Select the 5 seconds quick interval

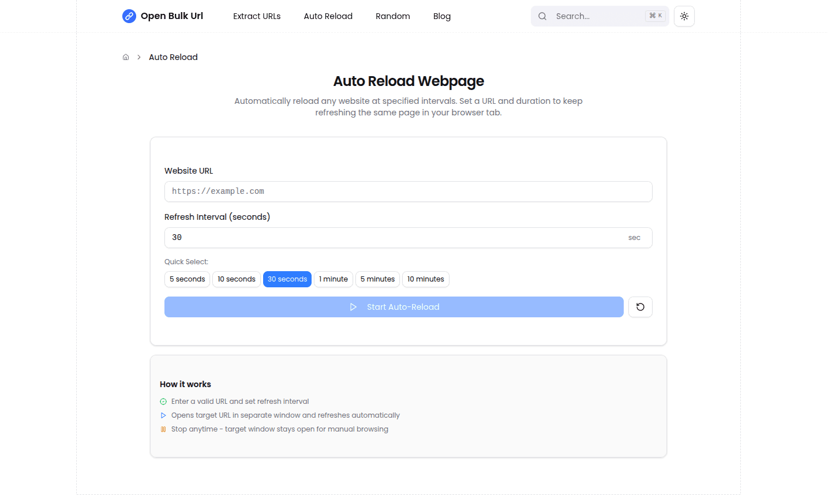pyautogui.click(x=187, y=279)
